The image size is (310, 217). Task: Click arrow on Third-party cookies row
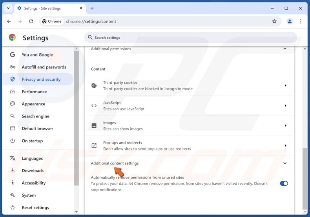click(286, 85)
